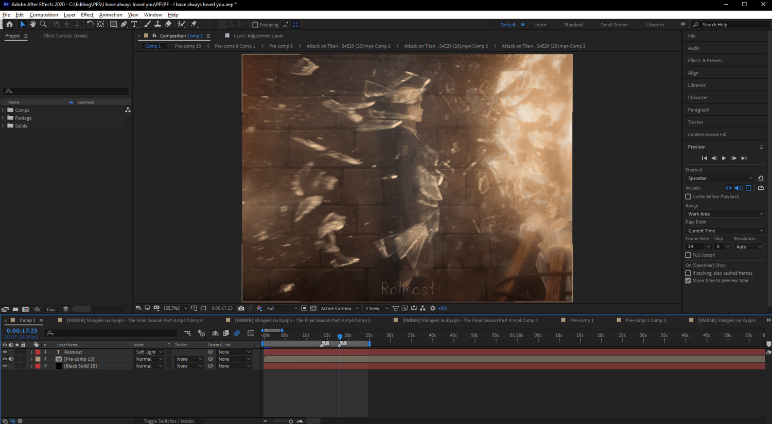This screenshot has height=424, width=772.
Task: Enable Frame Blending for the composition
Action: 226,333
